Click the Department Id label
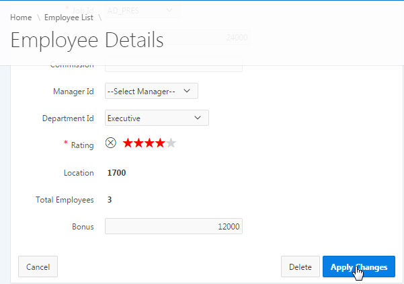 pyautogui.click(x=68, y=118)
